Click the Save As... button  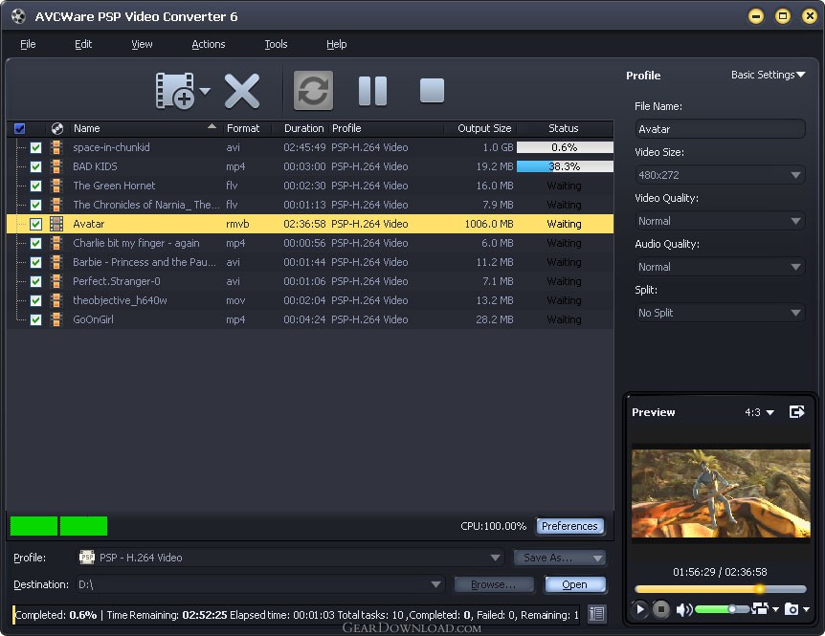559,558
